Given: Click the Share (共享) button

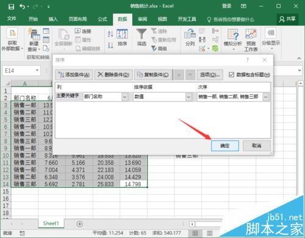Looking at the screenshot, I should [287, 19].
